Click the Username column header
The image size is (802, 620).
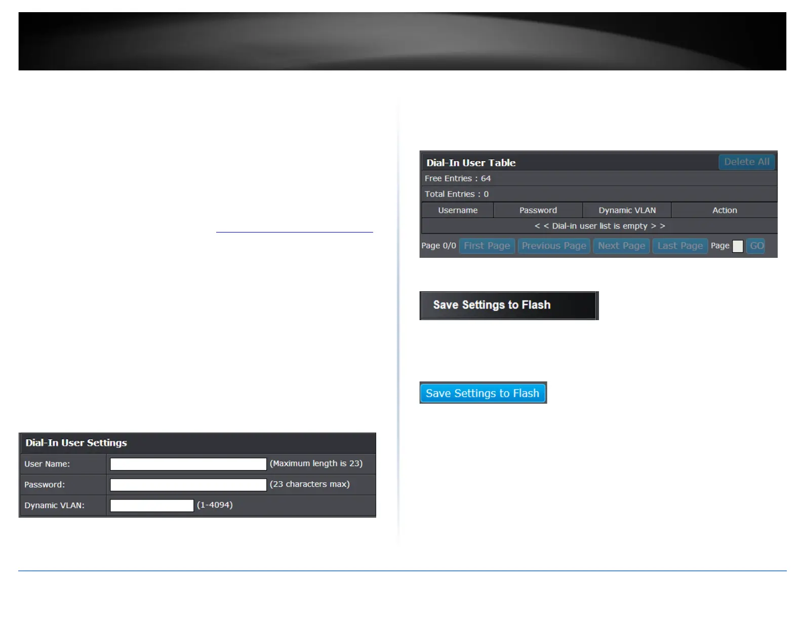pyautogui.click(x=458, y=210)
